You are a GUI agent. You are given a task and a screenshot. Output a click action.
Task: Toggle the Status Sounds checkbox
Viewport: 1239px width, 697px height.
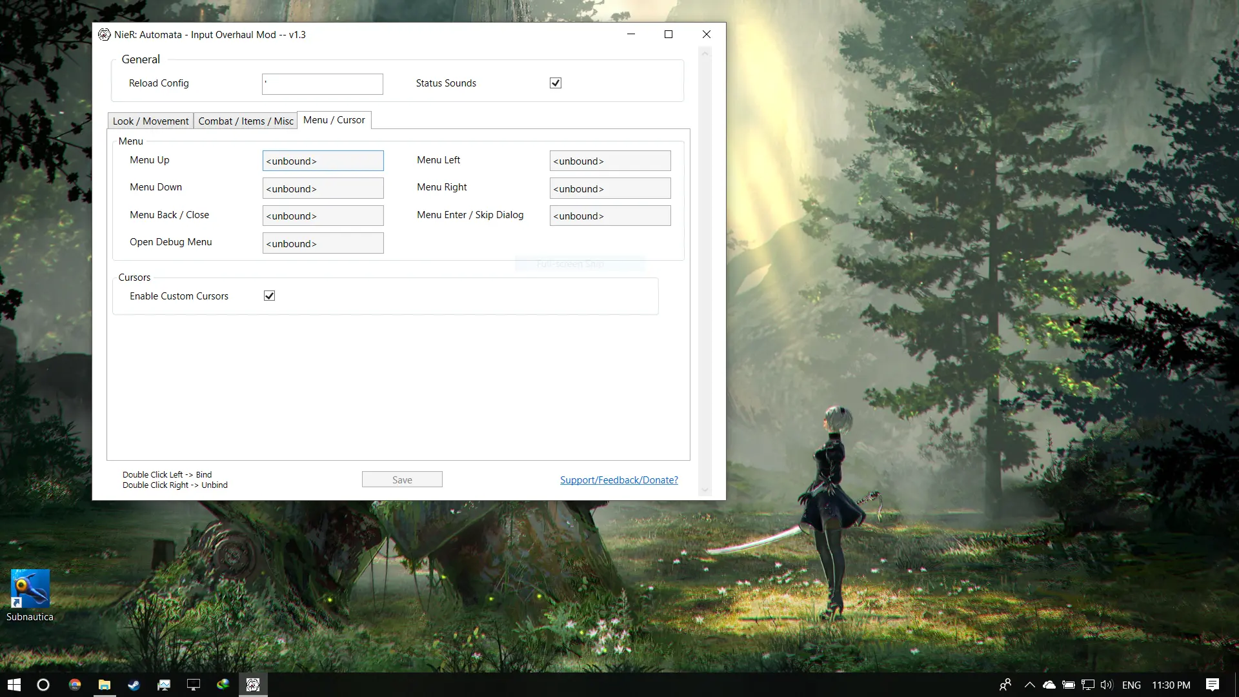(x=556, y=83)
